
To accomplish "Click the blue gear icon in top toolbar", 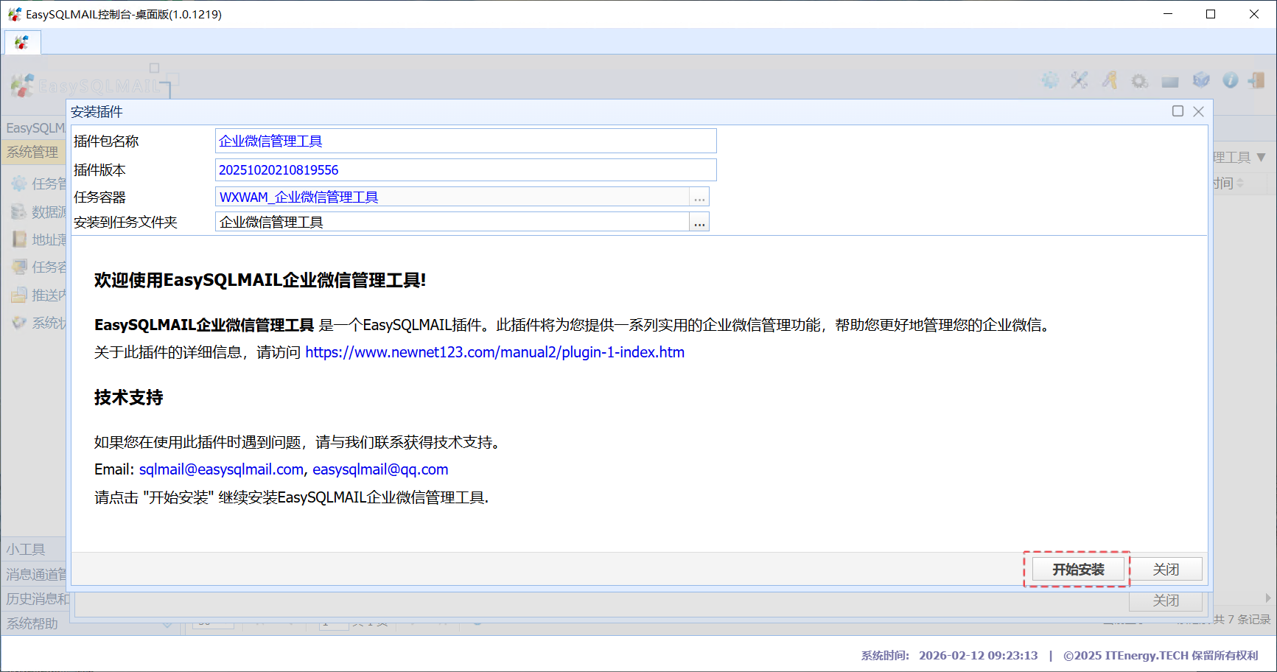I will click(x=1050, y=80).
